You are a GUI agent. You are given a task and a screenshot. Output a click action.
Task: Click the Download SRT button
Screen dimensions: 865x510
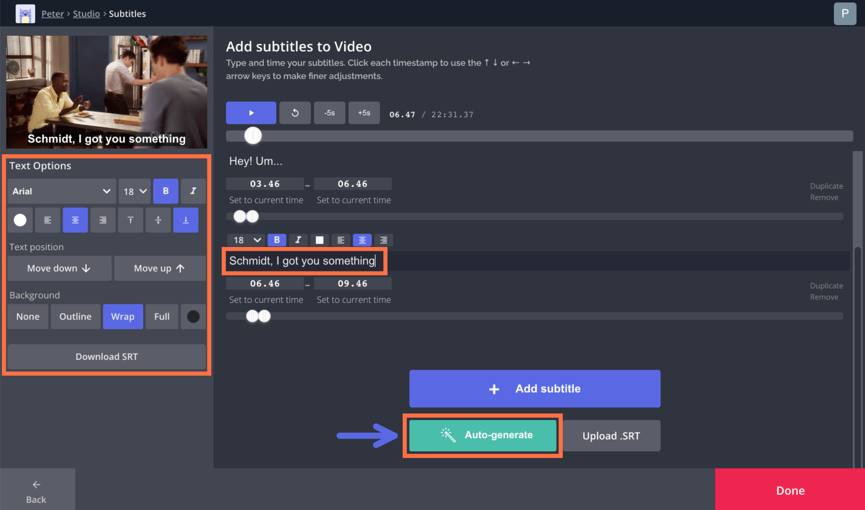pos(107,357)
